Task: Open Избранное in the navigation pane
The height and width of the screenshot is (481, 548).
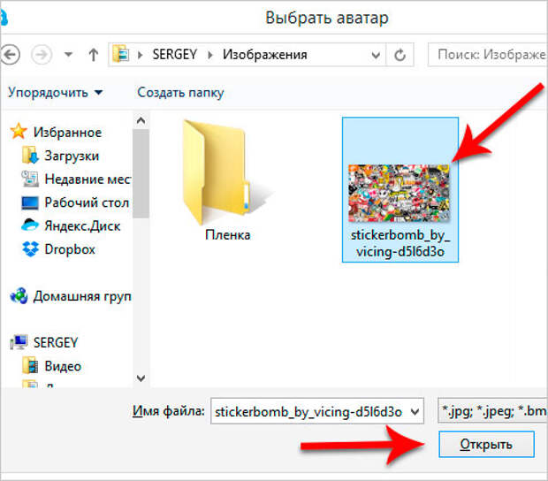Action: click(x=67, y=133)
